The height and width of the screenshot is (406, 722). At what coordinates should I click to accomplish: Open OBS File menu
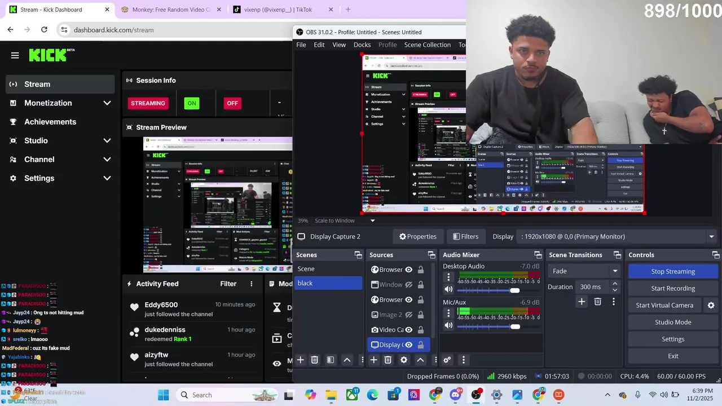click(x=301, y=45)
